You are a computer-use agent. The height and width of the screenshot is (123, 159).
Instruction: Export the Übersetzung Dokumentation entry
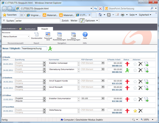(x=146, y=70)
